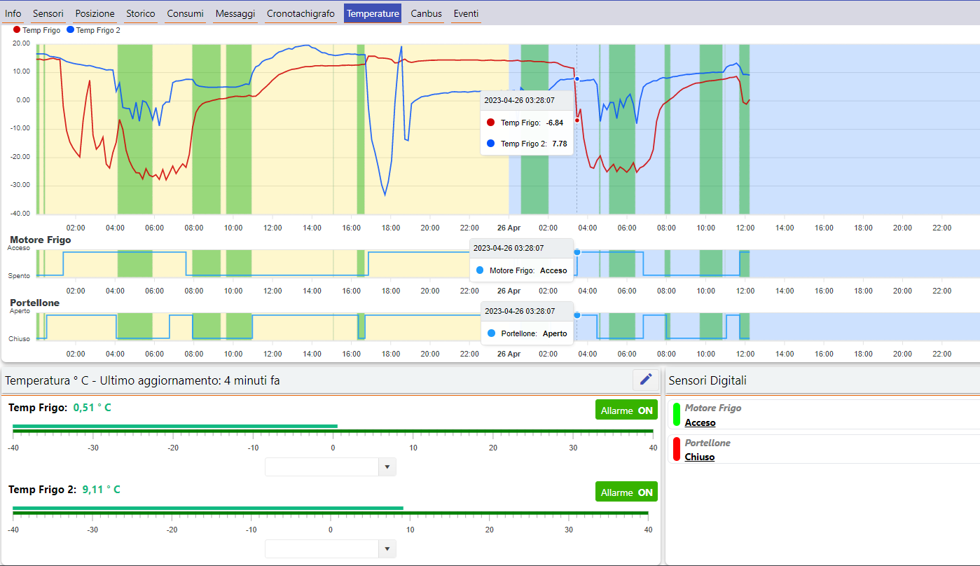The height and width of the screenshot is (566, 980).
Task: Click the Motore Frigo sensor label
Action: pos(712,408)
